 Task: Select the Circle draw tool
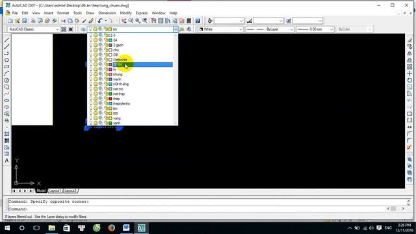point(7,80)
